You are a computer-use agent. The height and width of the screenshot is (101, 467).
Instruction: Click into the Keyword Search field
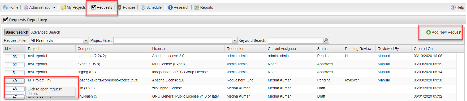pos(295,40)
